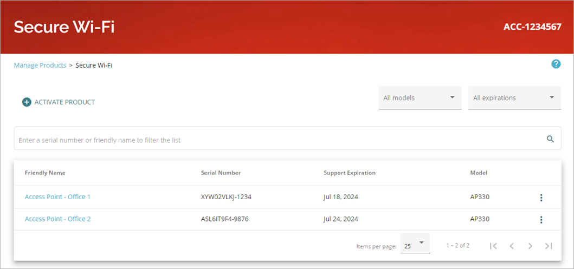
Task: Go to the last page of results
Action: tap(549, 246)
